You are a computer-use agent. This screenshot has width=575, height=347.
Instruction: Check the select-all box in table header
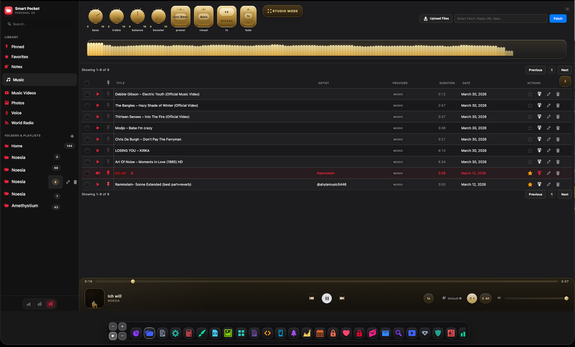(x=87, y=83)
